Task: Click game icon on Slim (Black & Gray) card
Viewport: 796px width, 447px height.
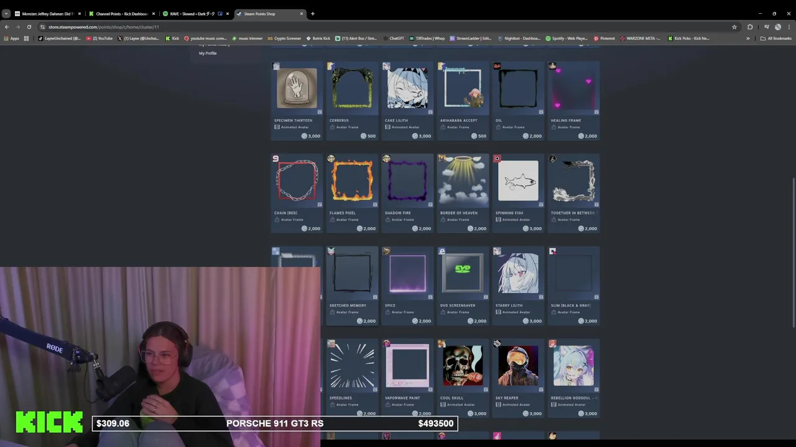Action: pyautogui.click(x=552, y=251)
